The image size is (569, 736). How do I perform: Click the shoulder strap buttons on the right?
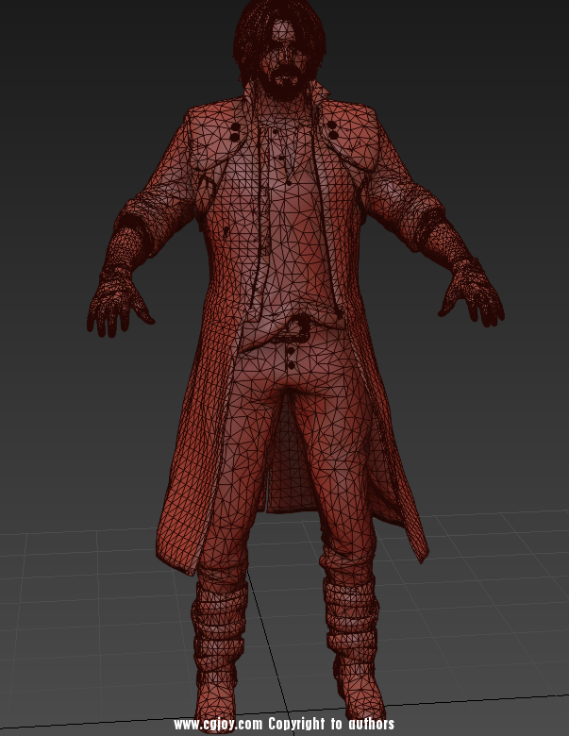point(334,127)
